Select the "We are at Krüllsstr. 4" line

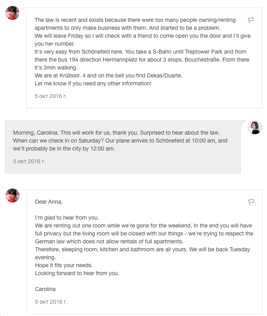coord(108,75)
